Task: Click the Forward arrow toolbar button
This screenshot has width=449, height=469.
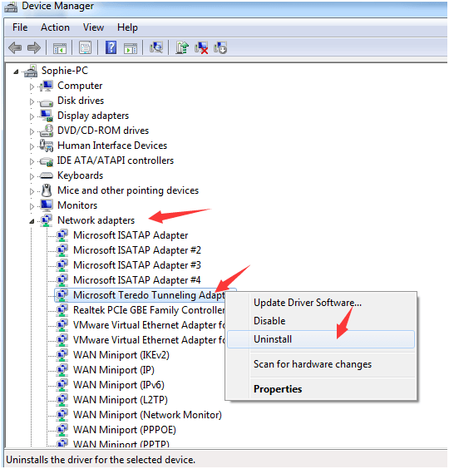Action: 33,48
